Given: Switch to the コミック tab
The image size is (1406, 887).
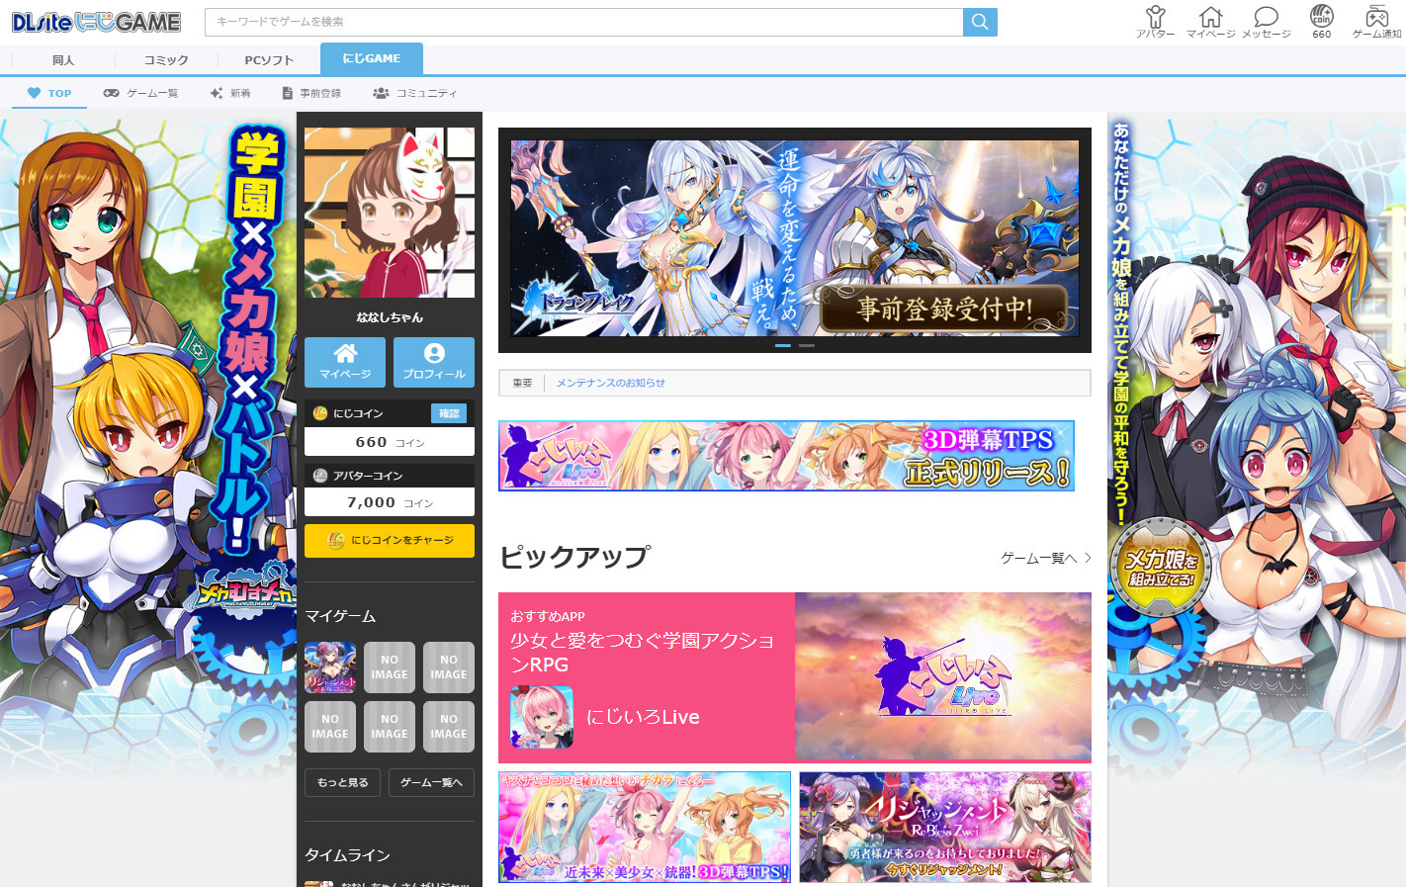Looking at the screenshot, I should tap(166, 59).
